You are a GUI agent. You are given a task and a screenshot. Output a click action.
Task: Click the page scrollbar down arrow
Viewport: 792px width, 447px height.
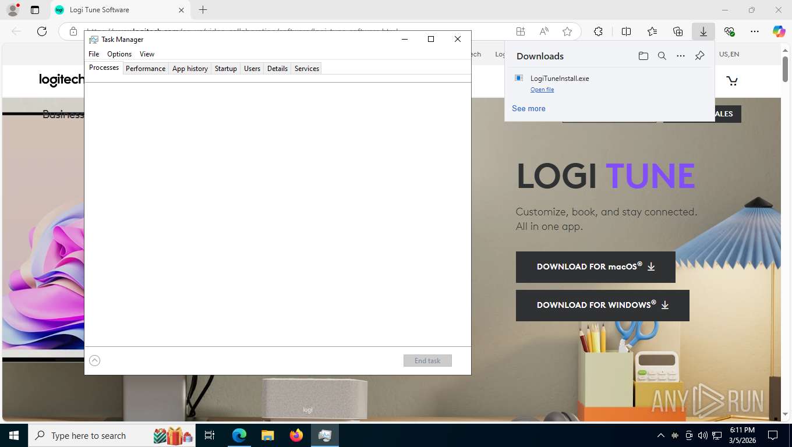tap(786, 414)
